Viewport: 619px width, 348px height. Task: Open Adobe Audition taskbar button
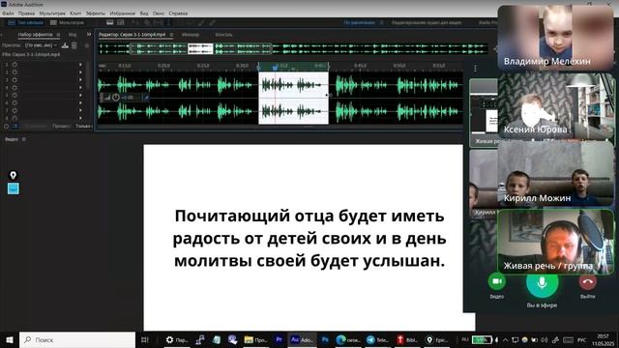tap(302, 339)
